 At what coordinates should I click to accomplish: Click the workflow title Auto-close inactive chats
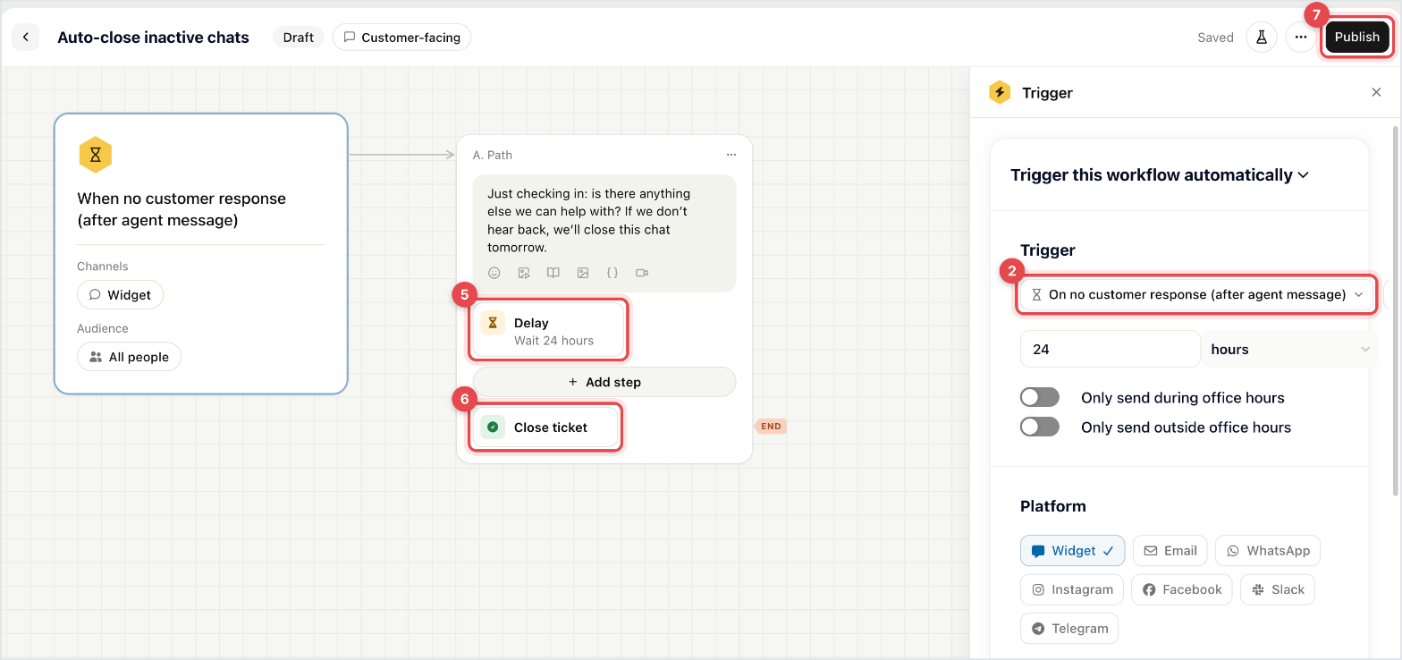click(x=153, y=38)
